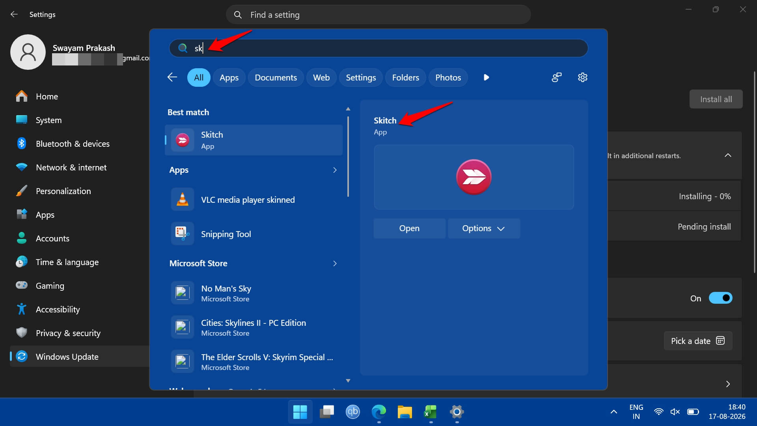The width and height of the screenshot is (757, 426).
Task: Click the Elder Scrolls Skyrim store icon
Action: pos(182,362)
